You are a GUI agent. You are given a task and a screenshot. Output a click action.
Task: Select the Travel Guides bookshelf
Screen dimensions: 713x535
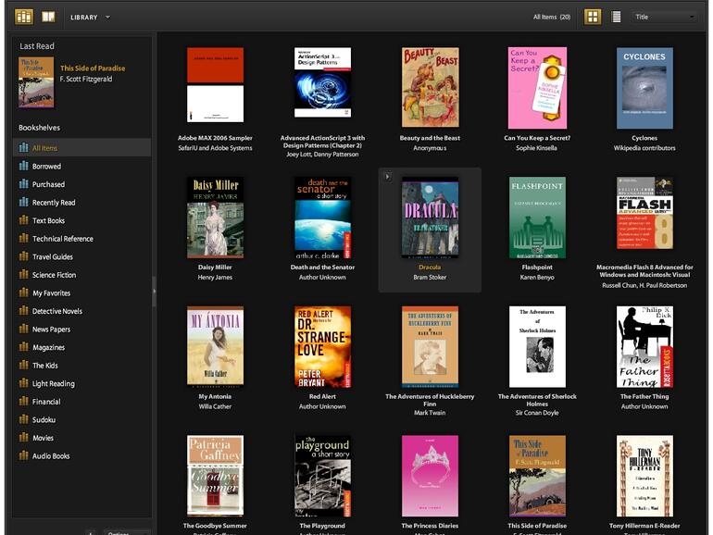pos(52,257)
